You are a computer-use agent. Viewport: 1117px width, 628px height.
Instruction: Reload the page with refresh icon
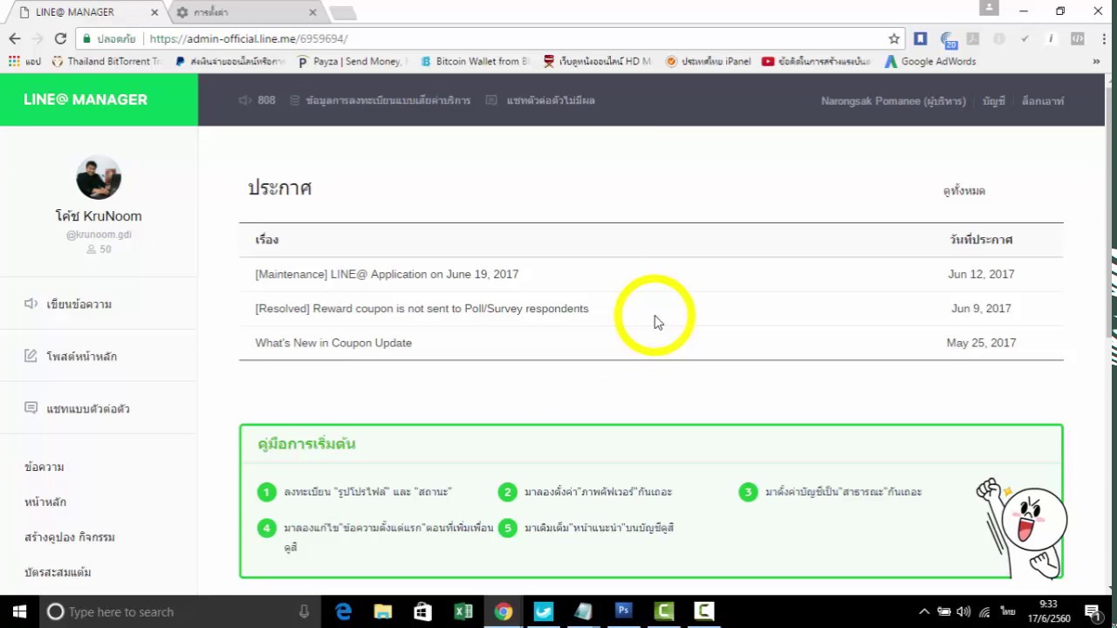60,38
